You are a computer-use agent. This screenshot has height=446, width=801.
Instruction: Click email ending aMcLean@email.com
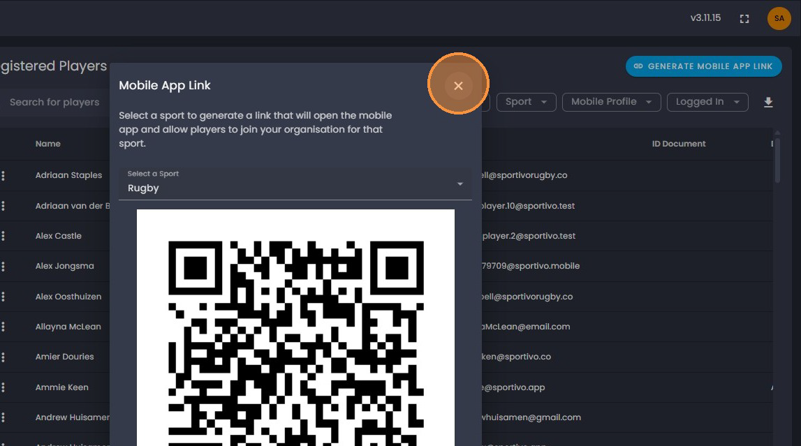tap(526, 327)
